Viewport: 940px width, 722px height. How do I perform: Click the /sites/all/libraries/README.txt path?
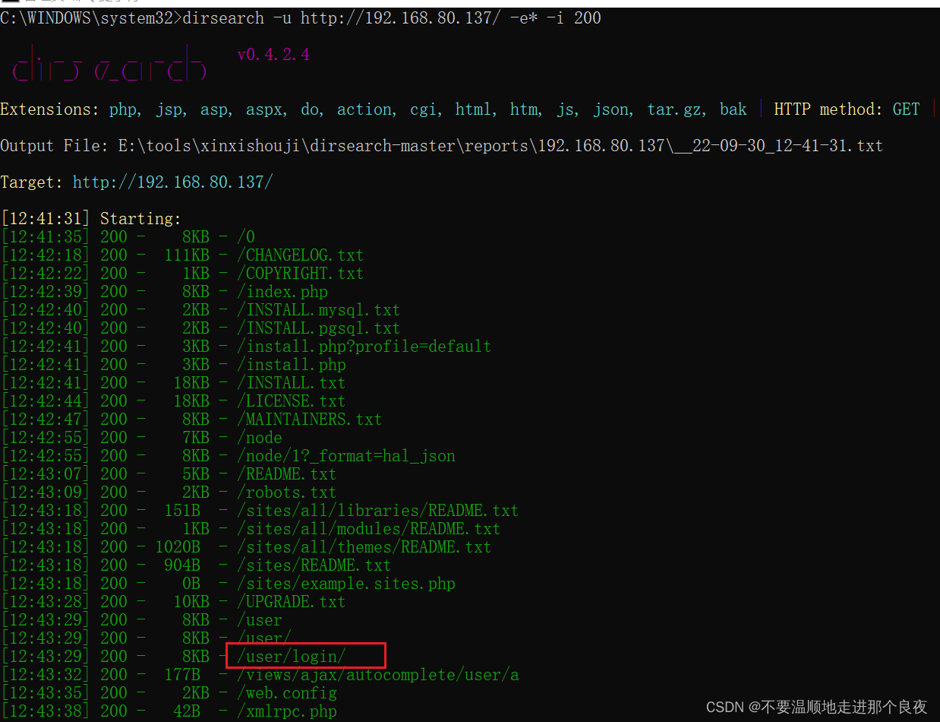[x=378, y=511]
